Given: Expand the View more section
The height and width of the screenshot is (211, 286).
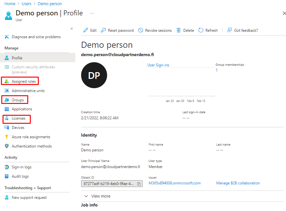Looking at the screenshot, I should coord(97,196).
